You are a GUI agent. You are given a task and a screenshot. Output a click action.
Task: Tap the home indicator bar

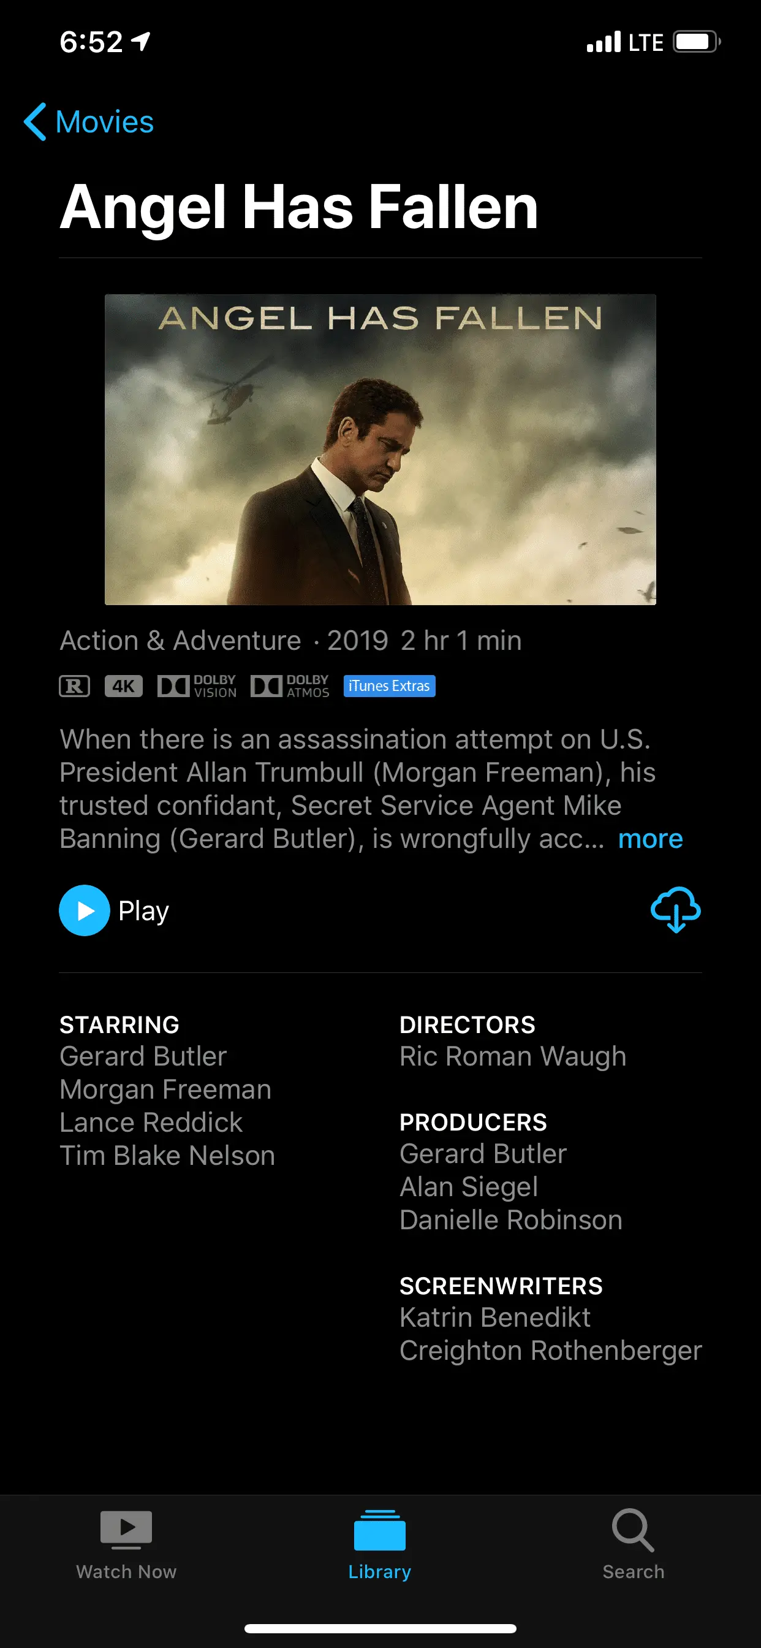380,1628
